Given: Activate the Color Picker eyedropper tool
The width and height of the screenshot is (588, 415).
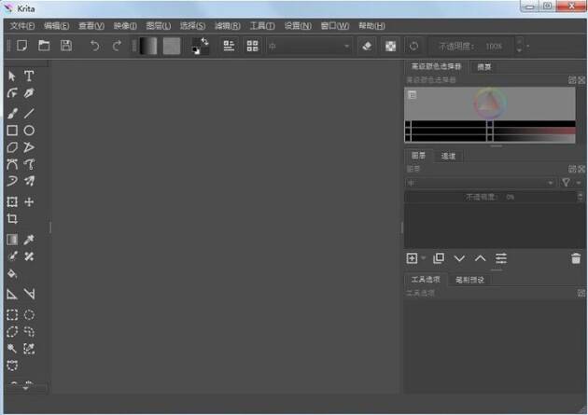Looking at the screenshot, I should click(29, 240).
